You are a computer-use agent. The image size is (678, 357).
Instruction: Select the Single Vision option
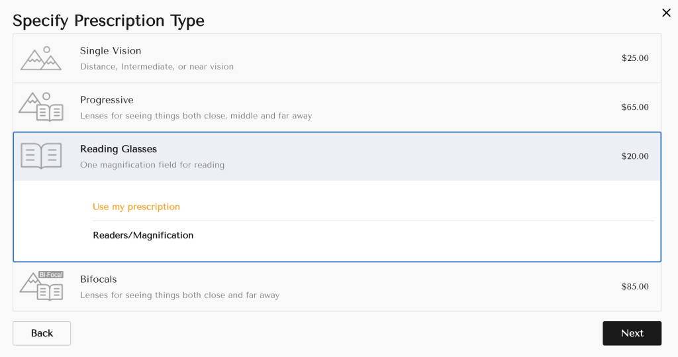click(x=337, y=58)
